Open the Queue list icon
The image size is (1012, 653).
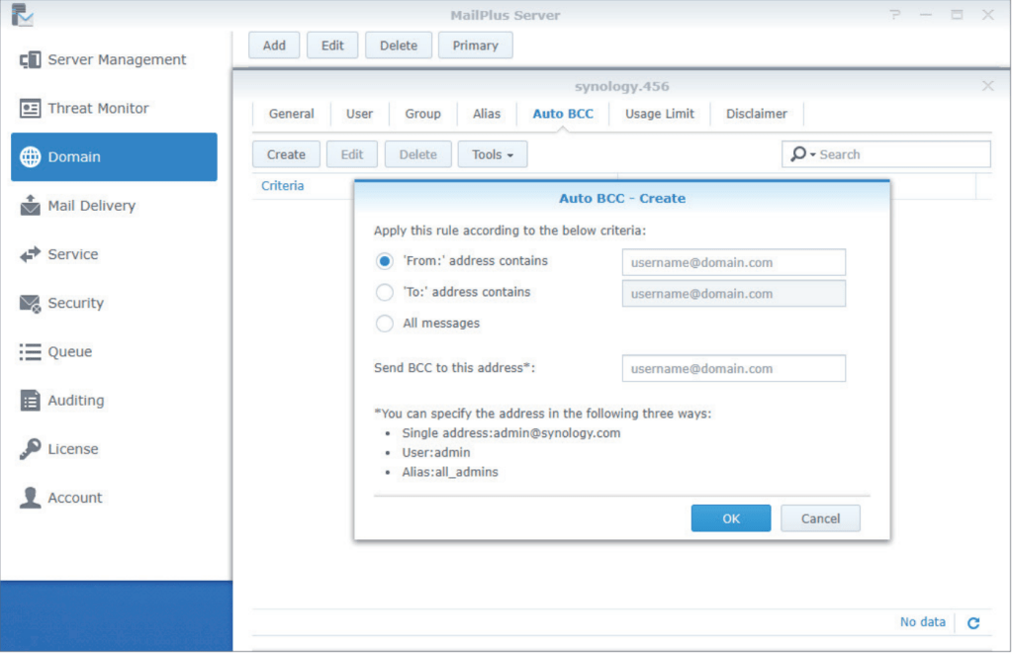click(x=31, y=352)
